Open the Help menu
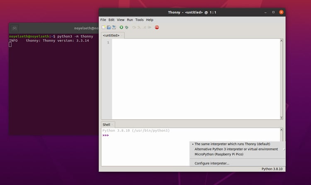Screen dimensions: 311x185 tap(150, 20)
